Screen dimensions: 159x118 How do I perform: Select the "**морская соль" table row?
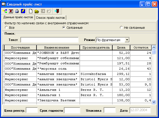coord(58,69)
